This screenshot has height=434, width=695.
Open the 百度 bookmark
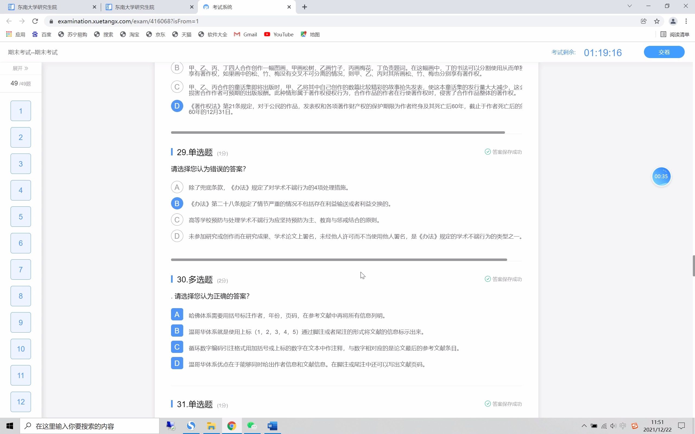[x=42, y=34]
